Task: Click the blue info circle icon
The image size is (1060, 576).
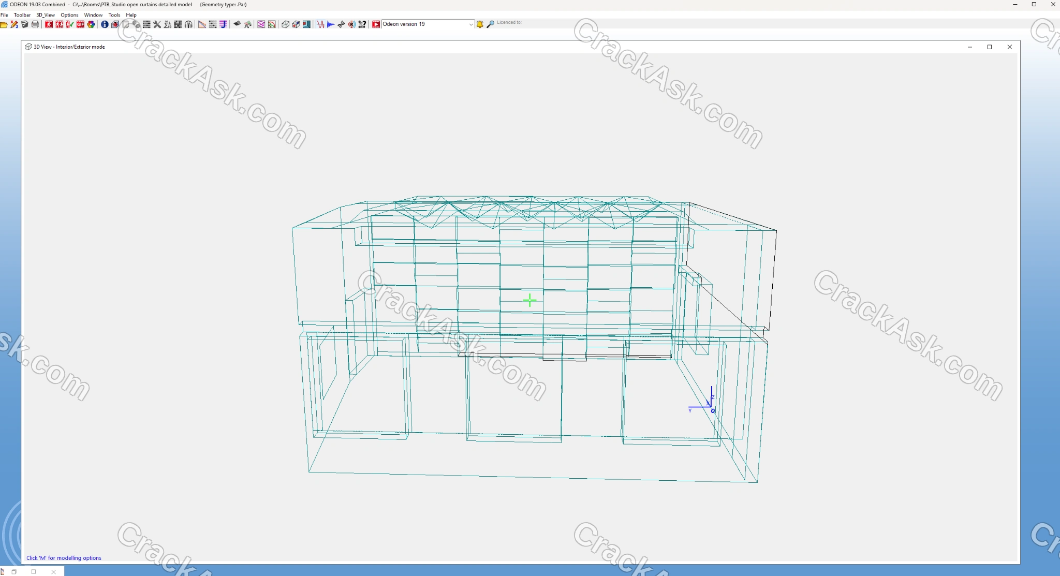Action: [x=105, y=24]
